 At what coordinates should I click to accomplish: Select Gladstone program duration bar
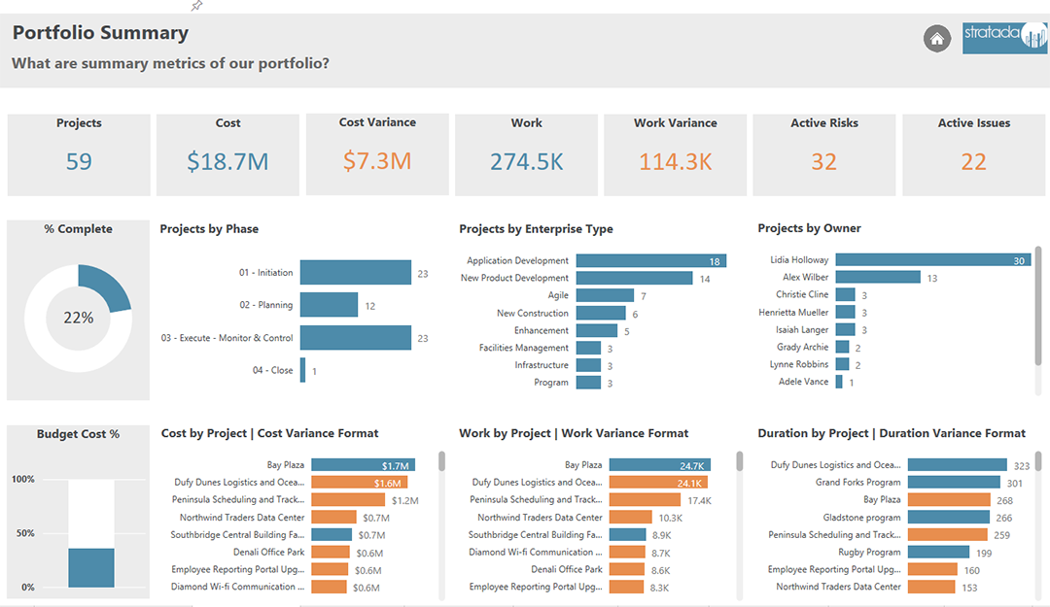(949, 517)
